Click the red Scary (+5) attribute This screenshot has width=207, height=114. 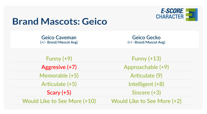59,92
